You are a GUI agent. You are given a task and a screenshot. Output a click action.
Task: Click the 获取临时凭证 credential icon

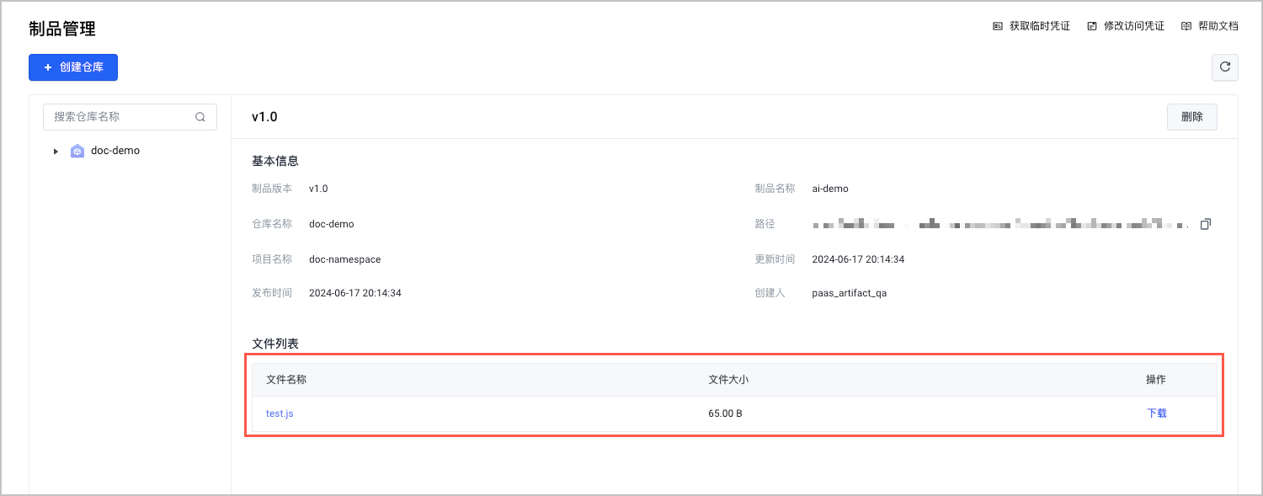click(x=998, y=26)
